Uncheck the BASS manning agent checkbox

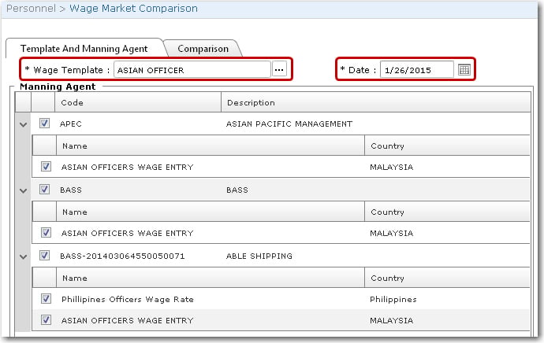tap(44, 190)
